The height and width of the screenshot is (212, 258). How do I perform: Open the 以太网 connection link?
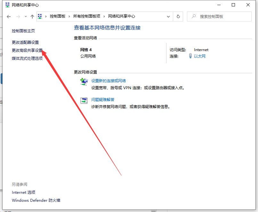pyautogui.click(x=200, y=56)
